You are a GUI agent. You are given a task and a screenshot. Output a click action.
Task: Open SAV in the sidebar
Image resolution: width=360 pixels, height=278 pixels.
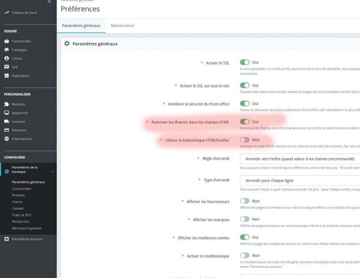pyautogui.click(x=15, y=67)
